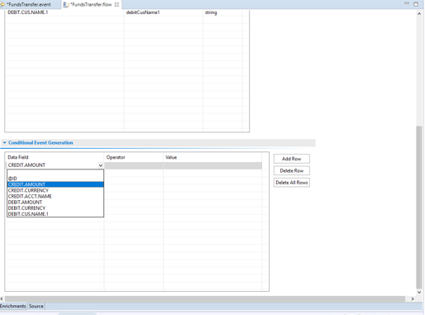
Task: Open the Data Field combo box arrow
Action: (101, 165)
